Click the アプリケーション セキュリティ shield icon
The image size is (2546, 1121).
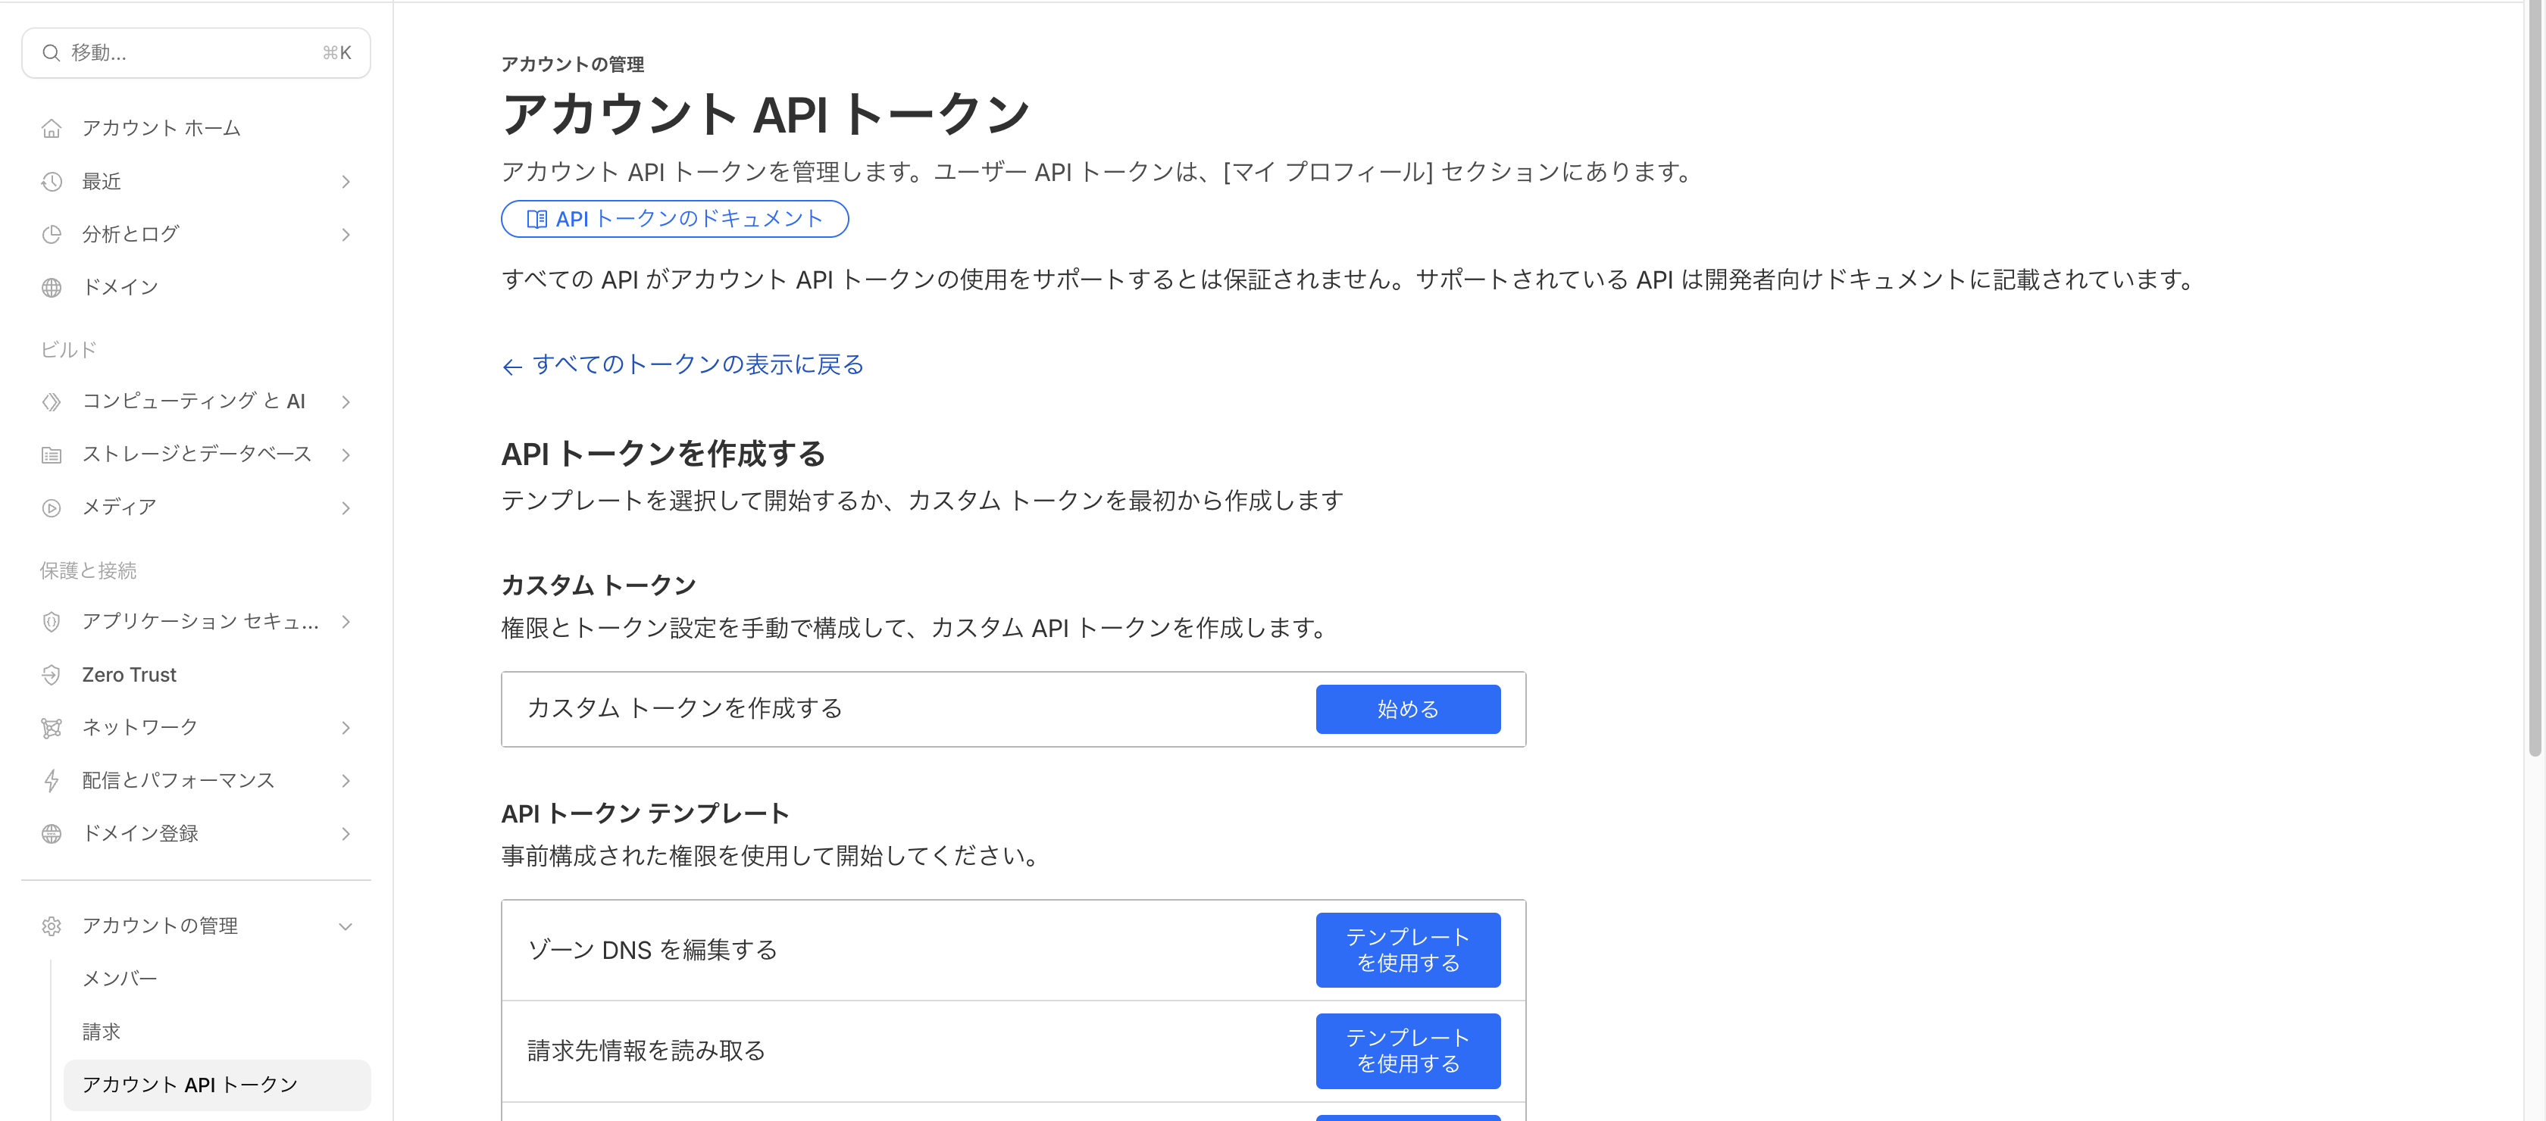[x=52, y=622]
